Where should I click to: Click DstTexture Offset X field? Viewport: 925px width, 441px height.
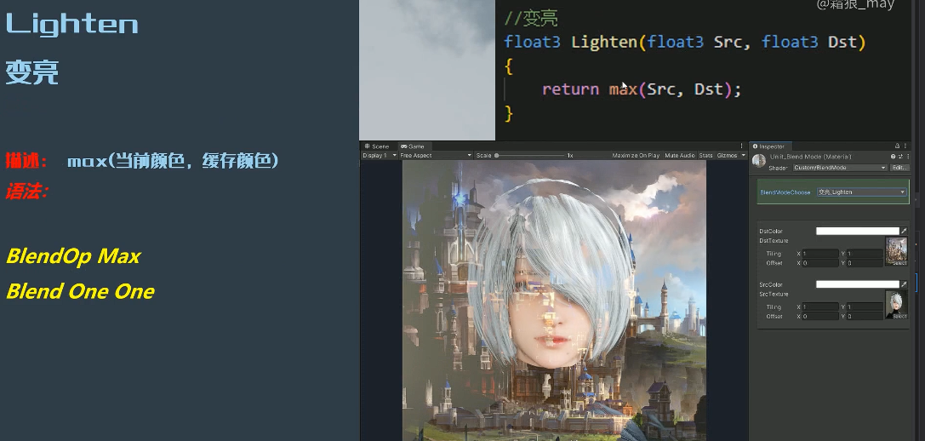click(820, 263)
